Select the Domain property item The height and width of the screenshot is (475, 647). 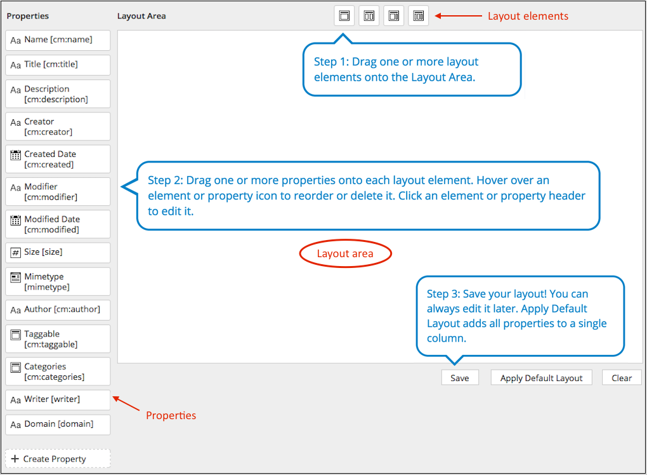pyautogui.click(x=57, y=424)
